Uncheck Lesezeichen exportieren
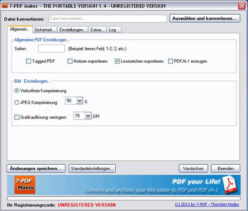Viewport: 248px width, 211px height. pyautogui.click(x=117, y=61)
